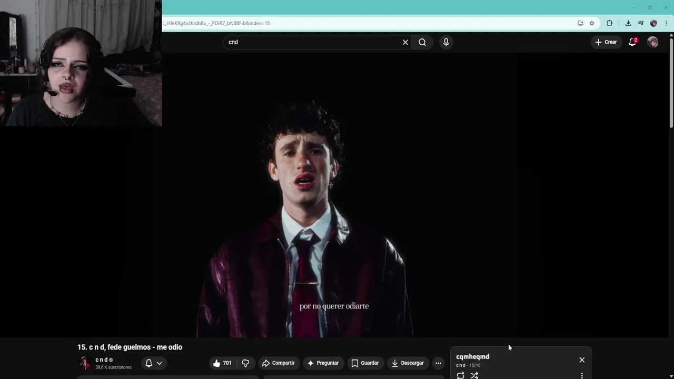Clear the YouTube search box with the X
Viewport: 674px width, 379px height.
pyautogui.click(x=405, y=42)
